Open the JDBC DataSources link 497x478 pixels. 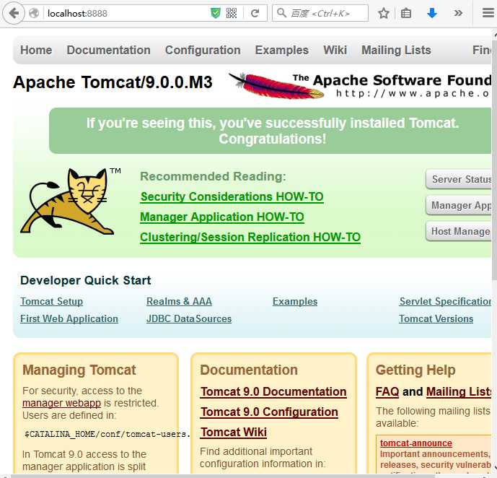click(x=189, y=318)
